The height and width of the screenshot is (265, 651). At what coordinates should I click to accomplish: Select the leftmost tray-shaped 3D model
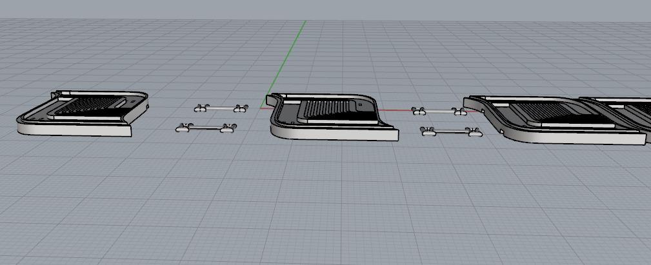(82, 113)
